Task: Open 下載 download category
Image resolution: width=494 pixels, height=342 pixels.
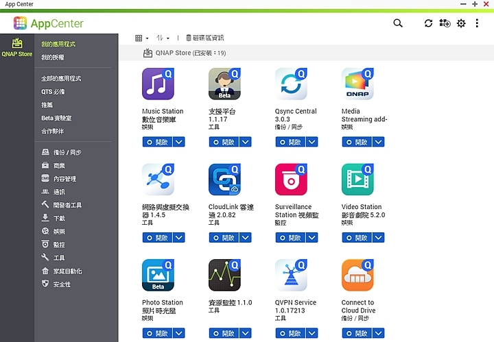Action: coord(54,219)
